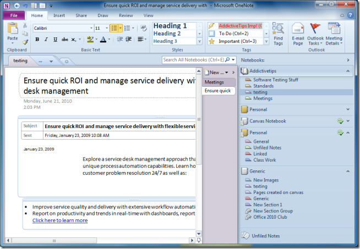Viewport: 360px width, 249px height.
Task: Follow the Click here to learn more link
Action: 60,220
